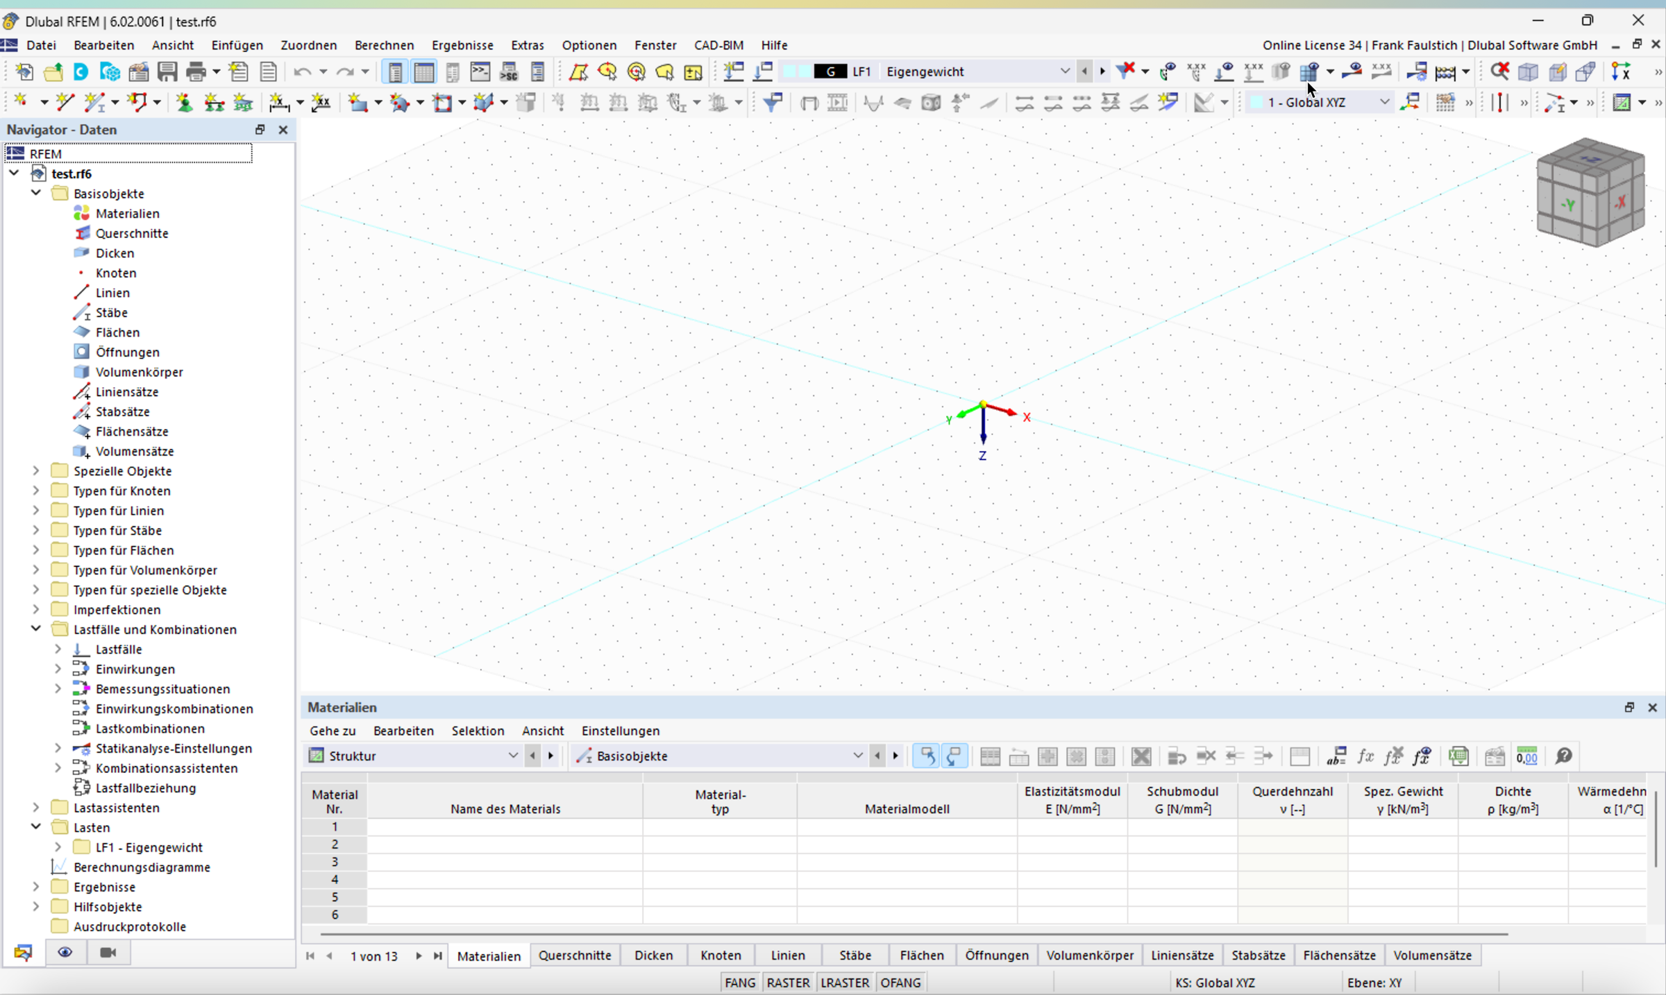This screenshot has height=995, width=1666.
Task: Expand the Spezielle Objekte folder
Action: [36, 470]
